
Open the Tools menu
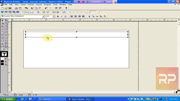point(55,4)
